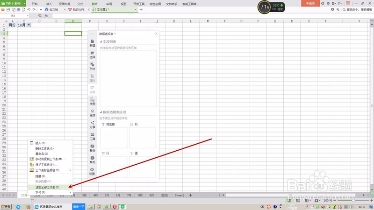Screen dimensions: 374x210
Task: Click the add new sheet plus icon
Action: pos(190,195)
